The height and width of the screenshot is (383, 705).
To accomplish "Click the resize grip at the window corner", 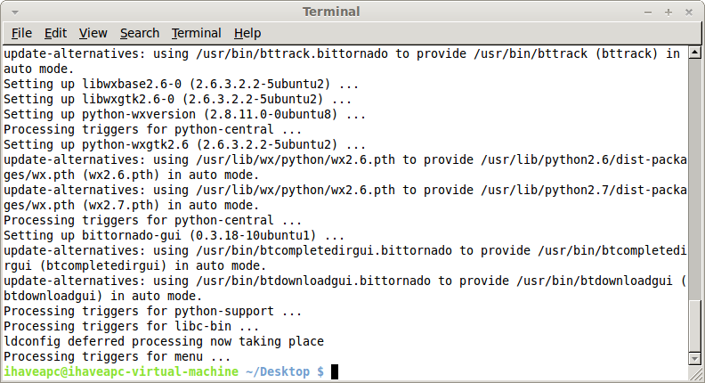I will (x=695, y=373).
